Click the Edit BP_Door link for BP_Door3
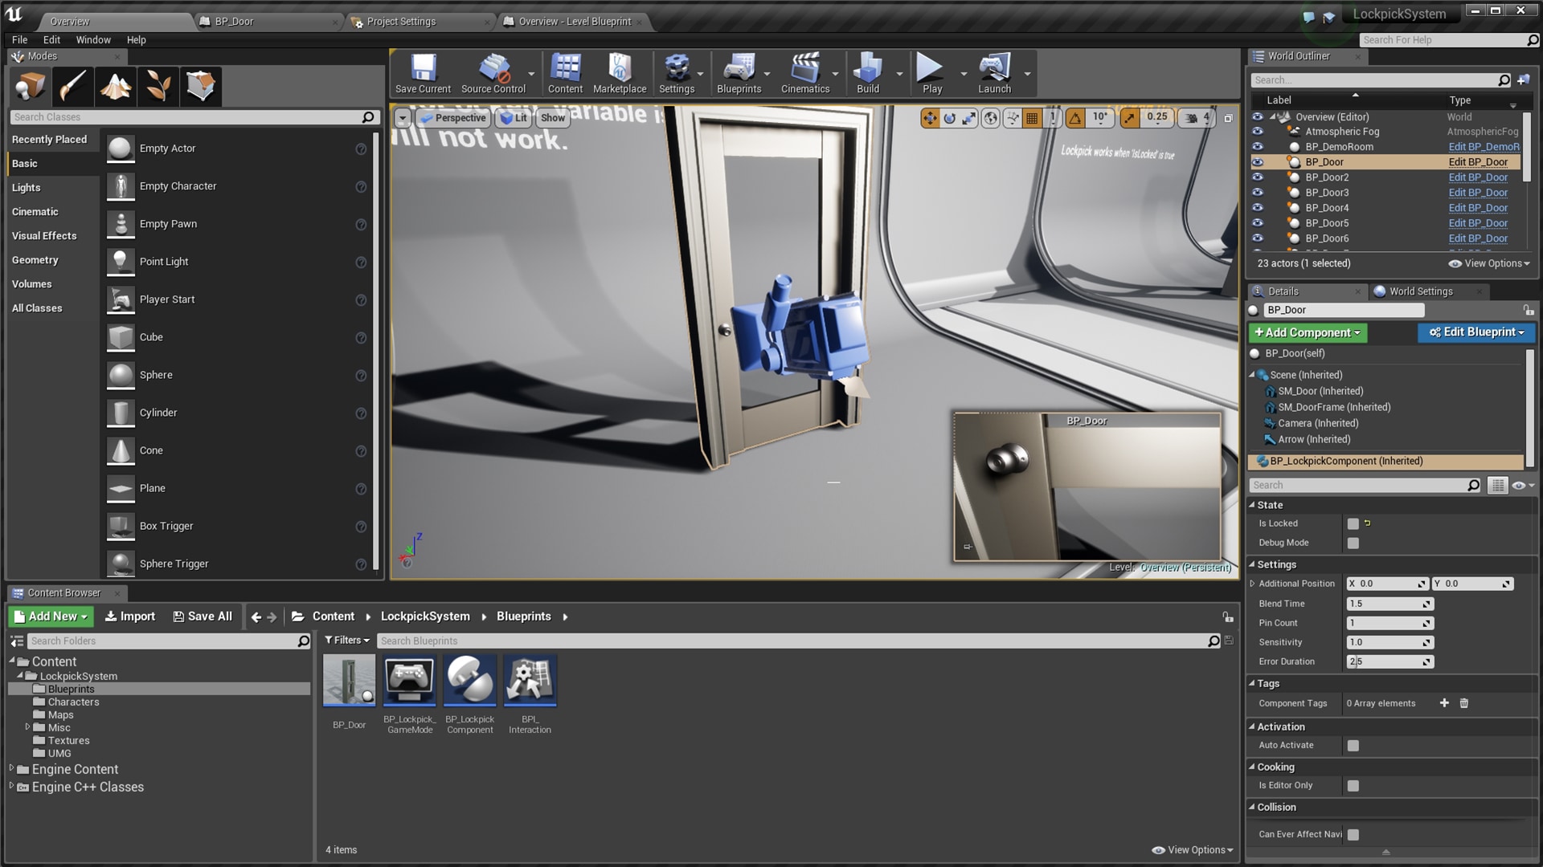1543x867 pixels. click(x=1477, y=193)
